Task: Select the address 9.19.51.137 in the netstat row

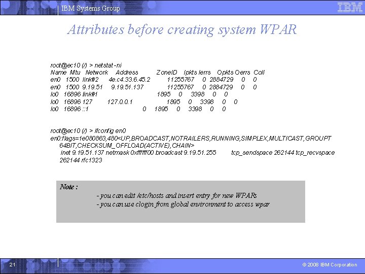Action: [x=127, y=87]
